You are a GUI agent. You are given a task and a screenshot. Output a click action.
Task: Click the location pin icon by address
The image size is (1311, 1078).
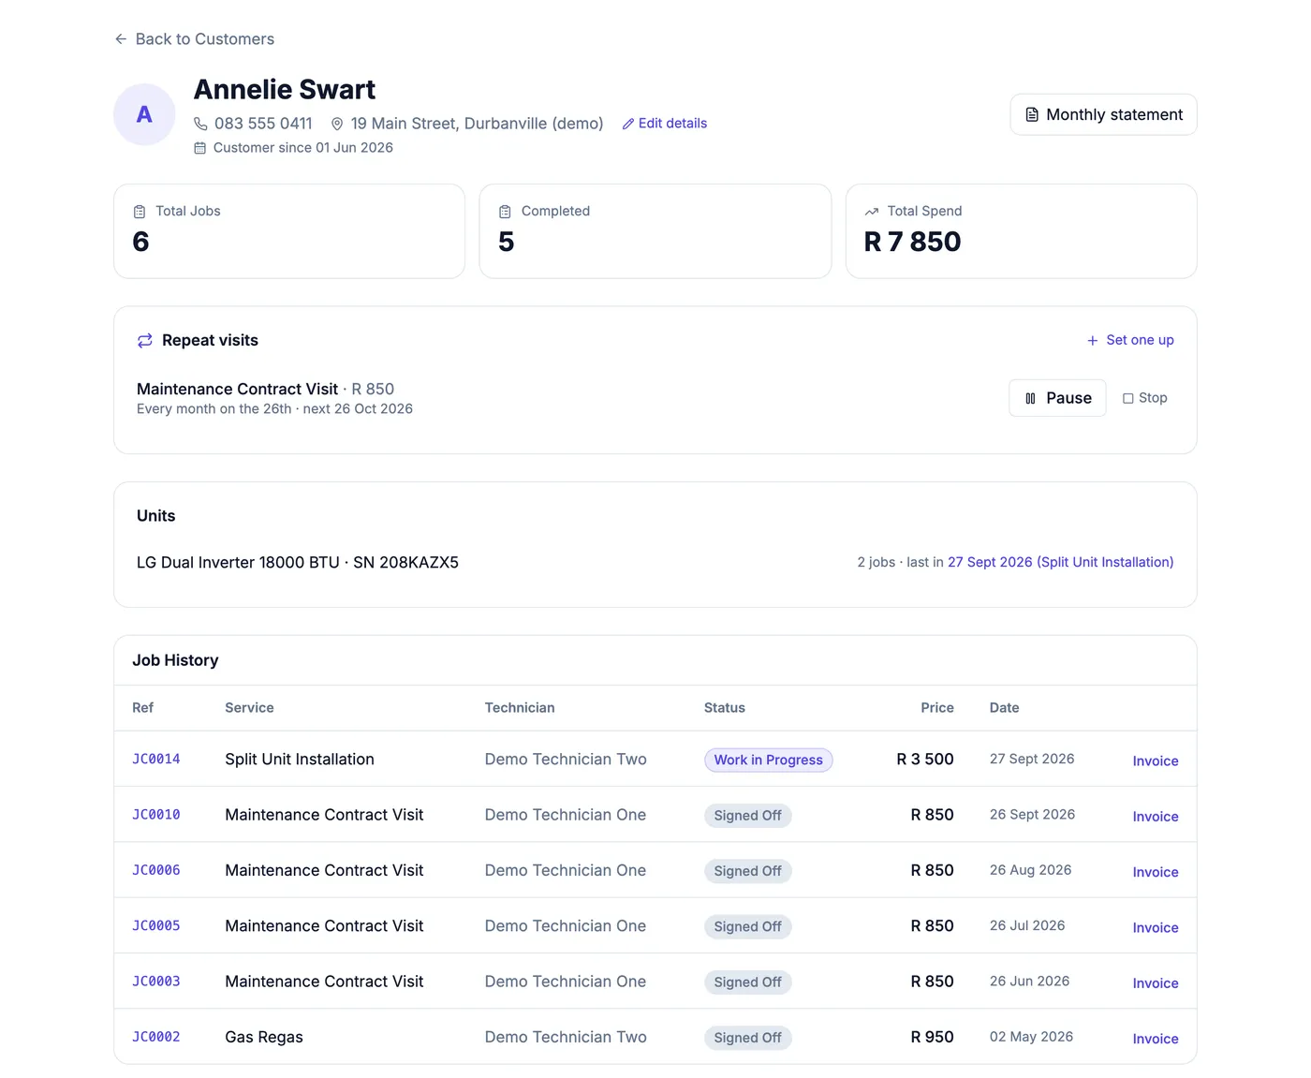point(337,124)
